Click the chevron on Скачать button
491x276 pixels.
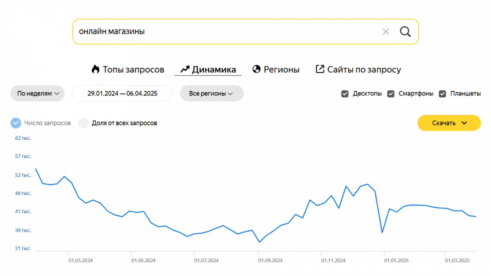464,123
